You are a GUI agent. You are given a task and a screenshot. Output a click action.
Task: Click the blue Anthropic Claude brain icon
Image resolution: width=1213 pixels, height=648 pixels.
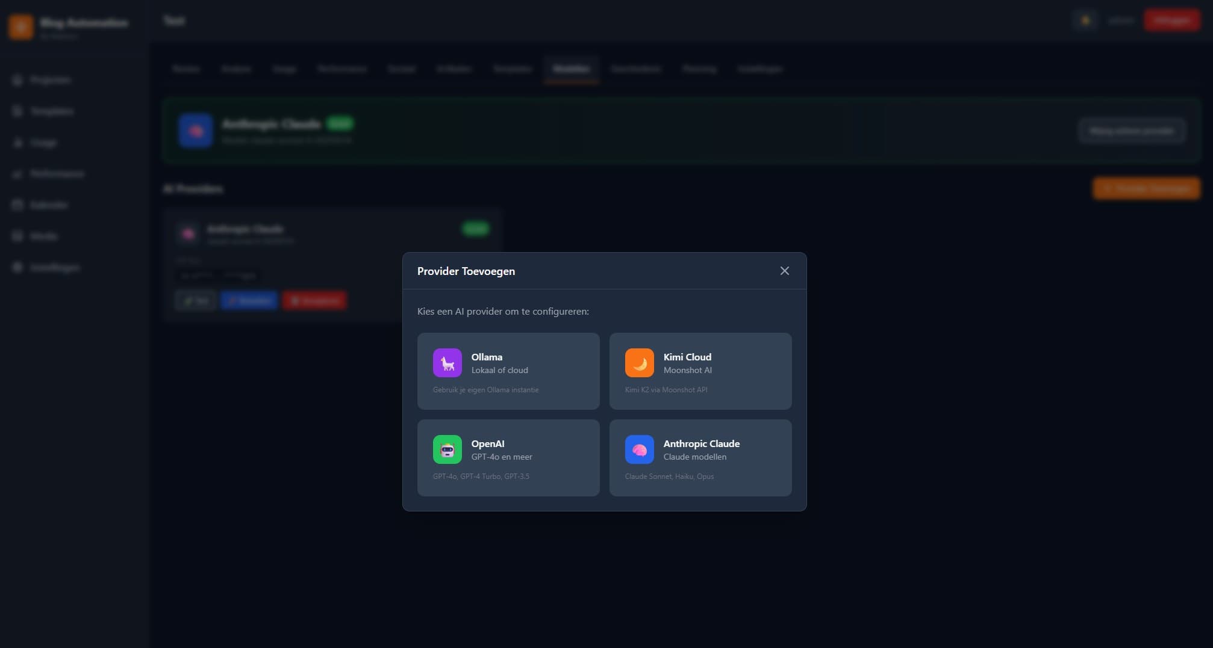point(639,449)
